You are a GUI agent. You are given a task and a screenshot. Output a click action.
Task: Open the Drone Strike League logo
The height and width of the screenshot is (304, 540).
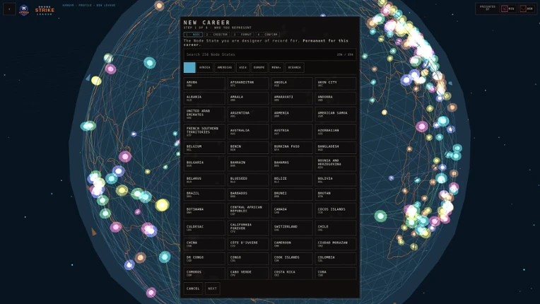38,10
